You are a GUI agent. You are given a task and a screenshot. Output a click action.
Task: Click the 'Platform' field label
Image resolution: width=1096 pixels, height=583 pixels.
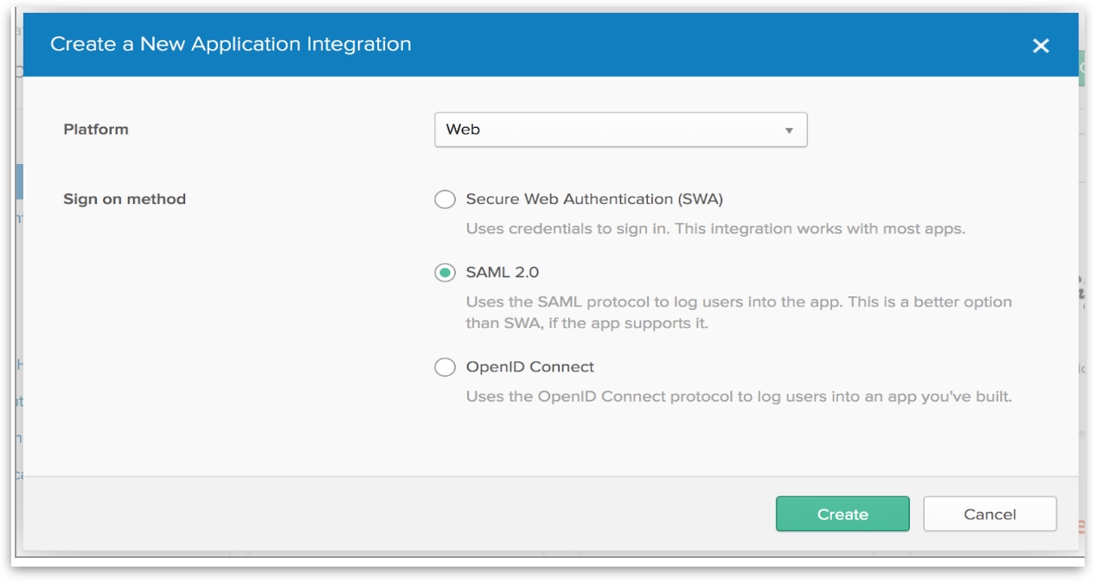(96, 130)
